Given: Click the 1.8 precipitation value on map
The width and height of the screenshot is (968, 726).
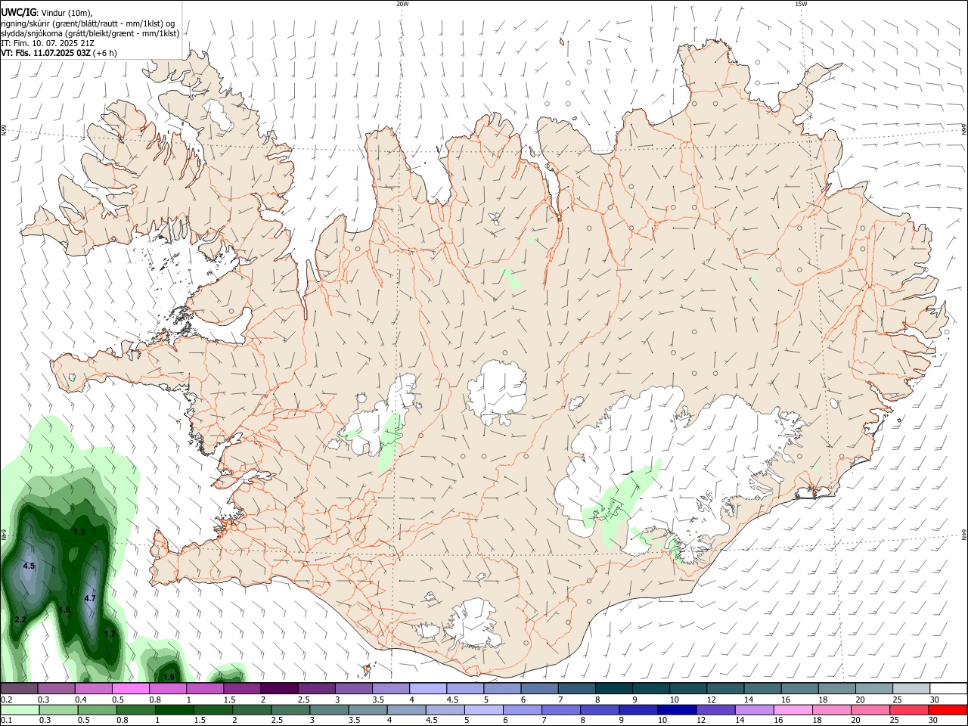Looking at the screenshot, I should coord(64,610).
